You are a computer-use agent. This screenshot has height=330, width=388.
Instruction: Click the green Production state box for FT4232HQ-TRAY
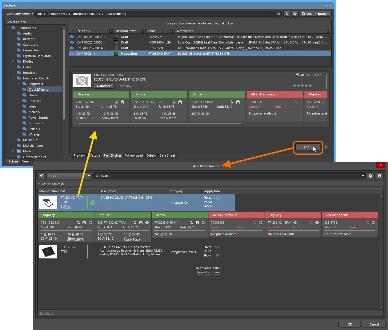(116, 54)
